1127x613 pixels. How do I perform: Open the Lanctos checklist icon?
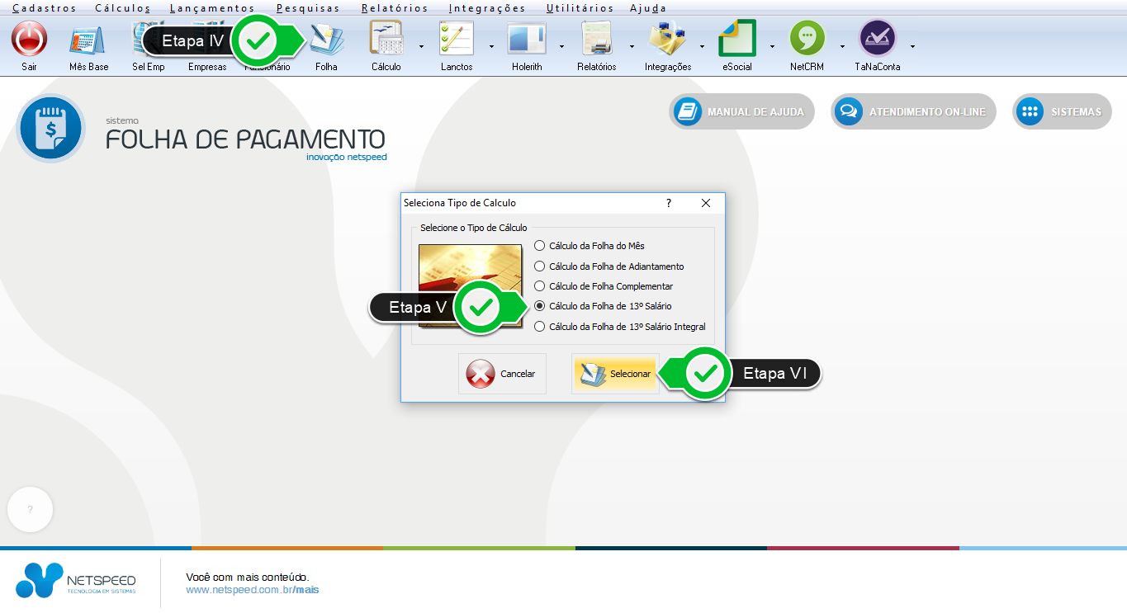click(457, 39)
